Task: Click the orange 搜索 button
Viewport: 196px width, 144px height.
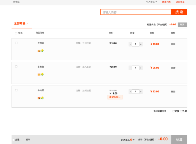Action: 179,12
